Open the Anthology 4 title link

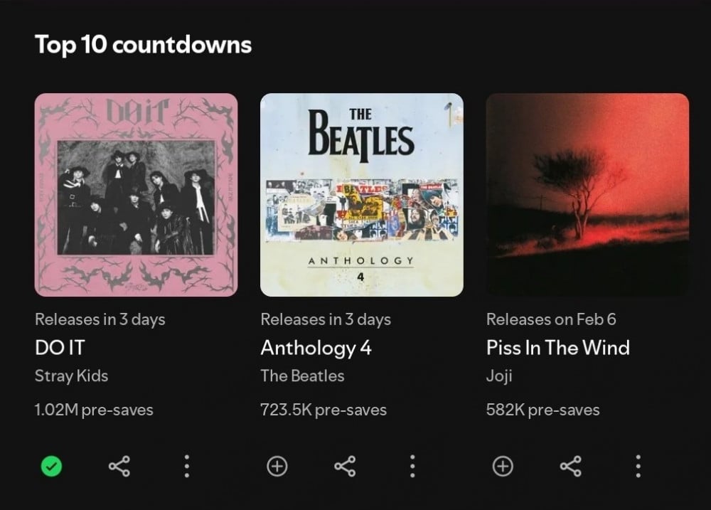[x=316, y=349]
